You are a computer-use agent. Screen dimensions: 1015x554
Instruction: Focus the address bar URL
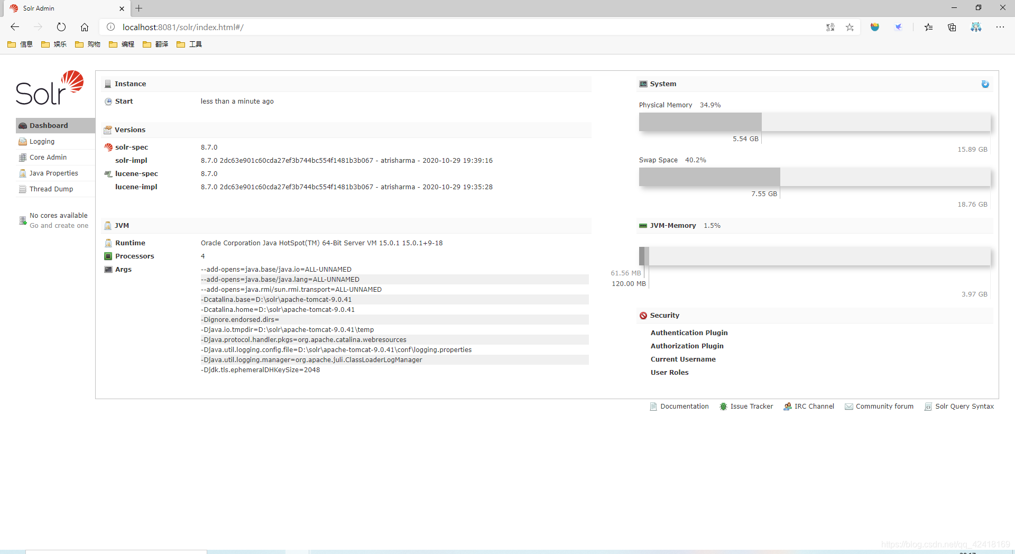pyautogui.click(x=183, y=27)
